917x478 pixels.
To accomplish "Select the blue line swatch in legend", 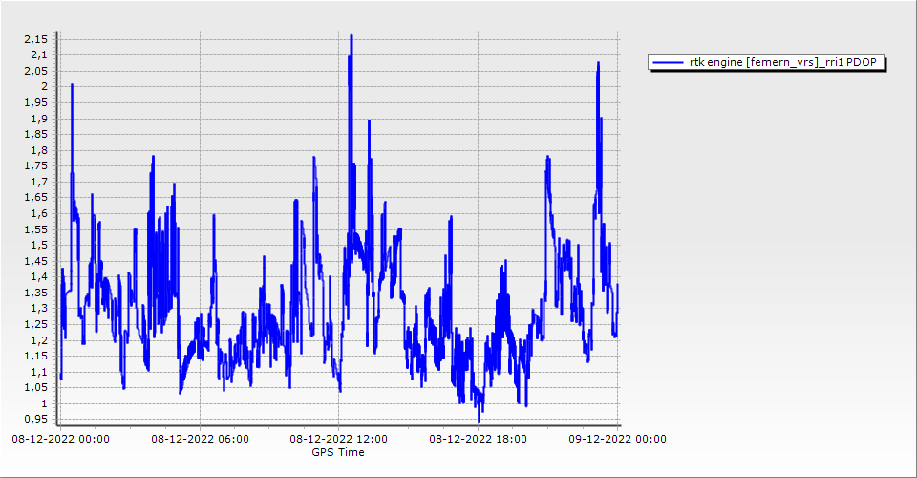I will coord(668,62).
